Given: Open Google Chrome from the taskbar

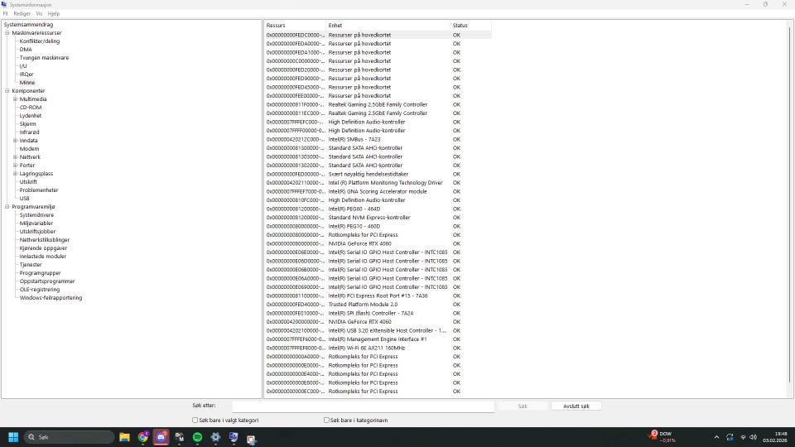Looking at the screenshot, I should (x=143, y=437).
